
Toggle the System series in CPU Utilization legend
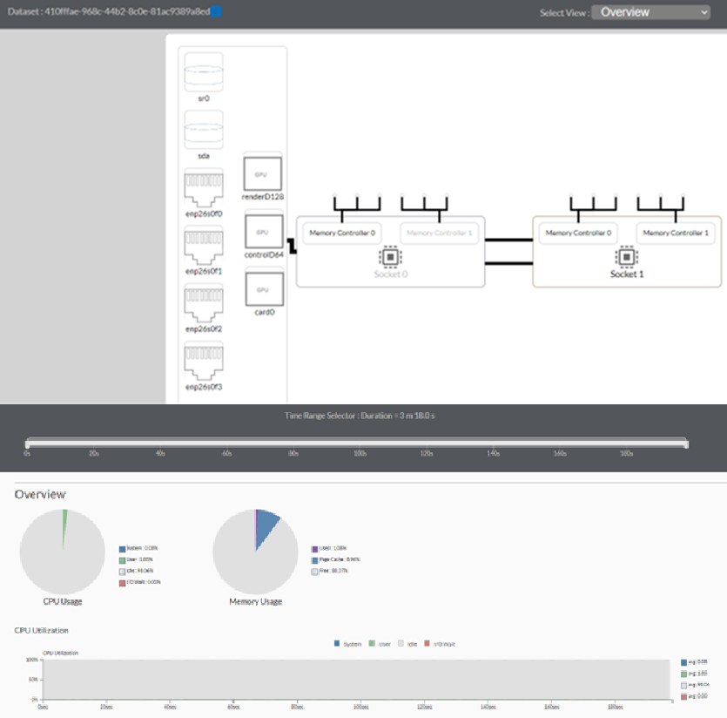337,643
